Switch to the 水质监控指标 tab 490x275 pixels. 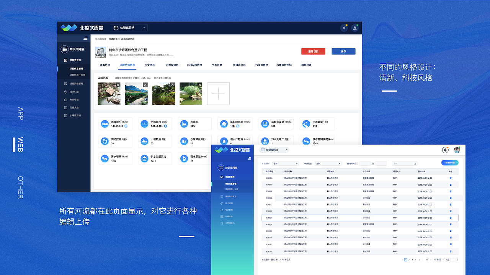(284, 65)
